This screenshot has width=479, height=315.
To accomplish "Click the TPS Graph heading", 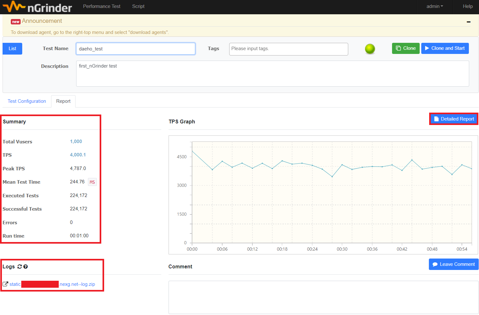I will coord(182,121).
